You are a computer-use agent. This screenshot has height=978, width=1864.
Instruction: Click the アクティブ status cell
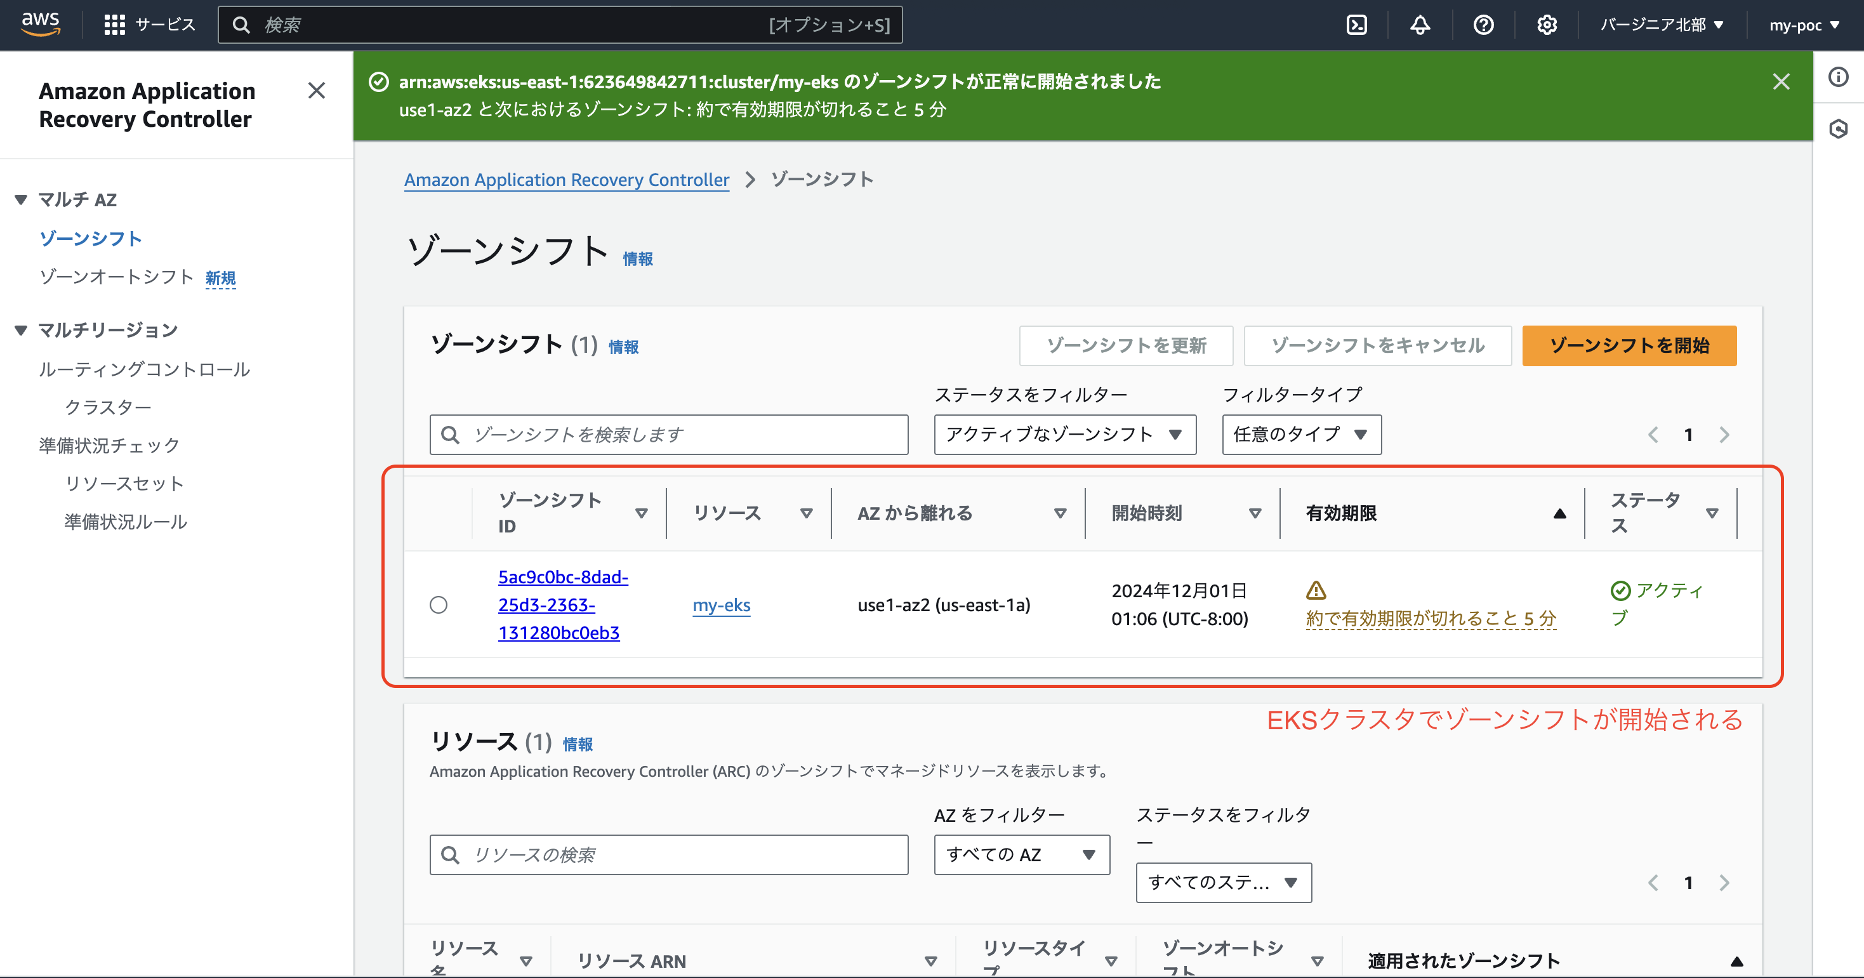coord(1657,604)
